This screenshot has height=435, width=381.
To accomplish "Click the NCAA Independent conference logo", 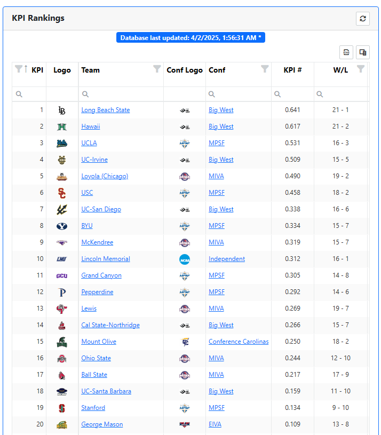I will coord(185,259).
